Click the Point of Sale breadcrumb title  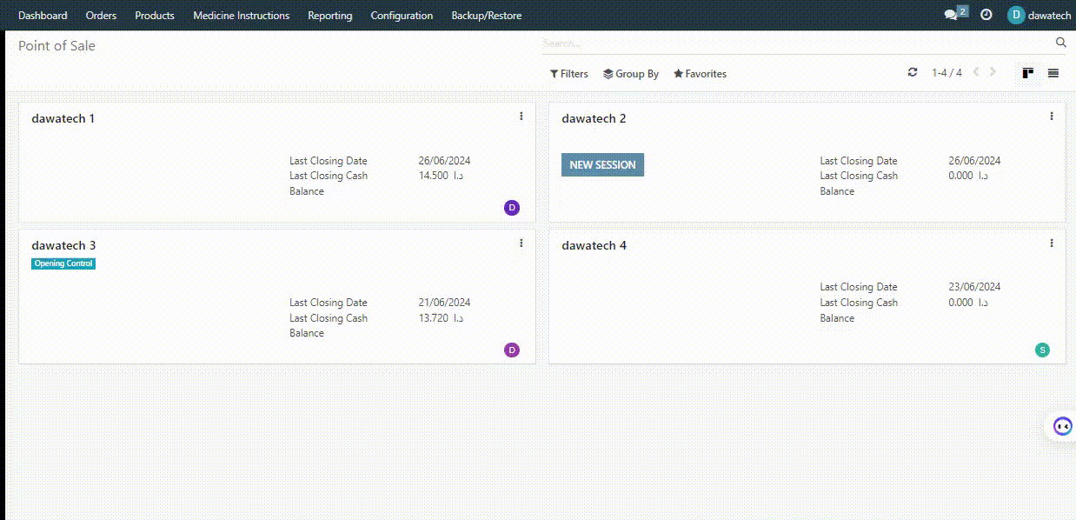pos(56,45)
